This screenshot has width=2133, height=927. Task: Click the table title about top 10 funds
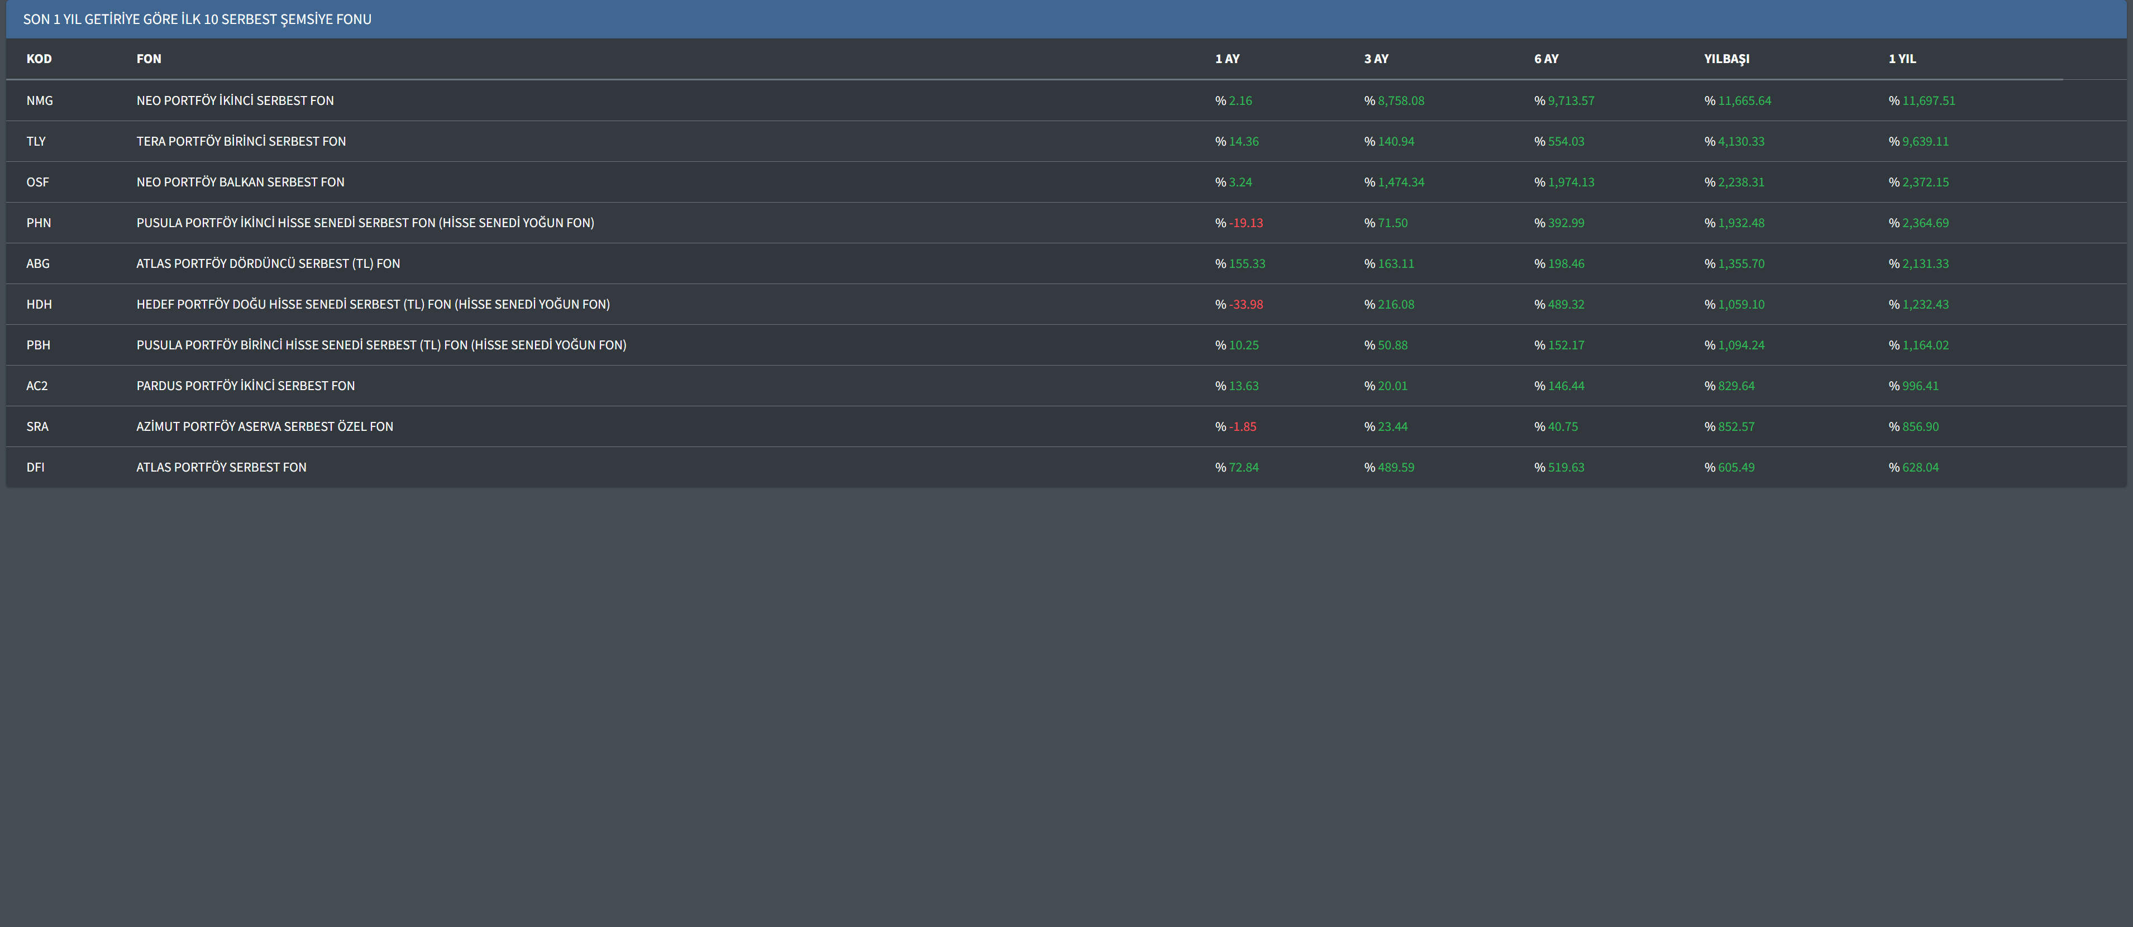pos(197,19)
